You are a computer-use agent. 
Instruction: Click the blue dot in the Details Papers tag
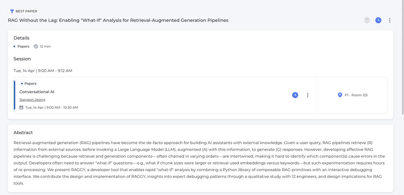(14, 46)
